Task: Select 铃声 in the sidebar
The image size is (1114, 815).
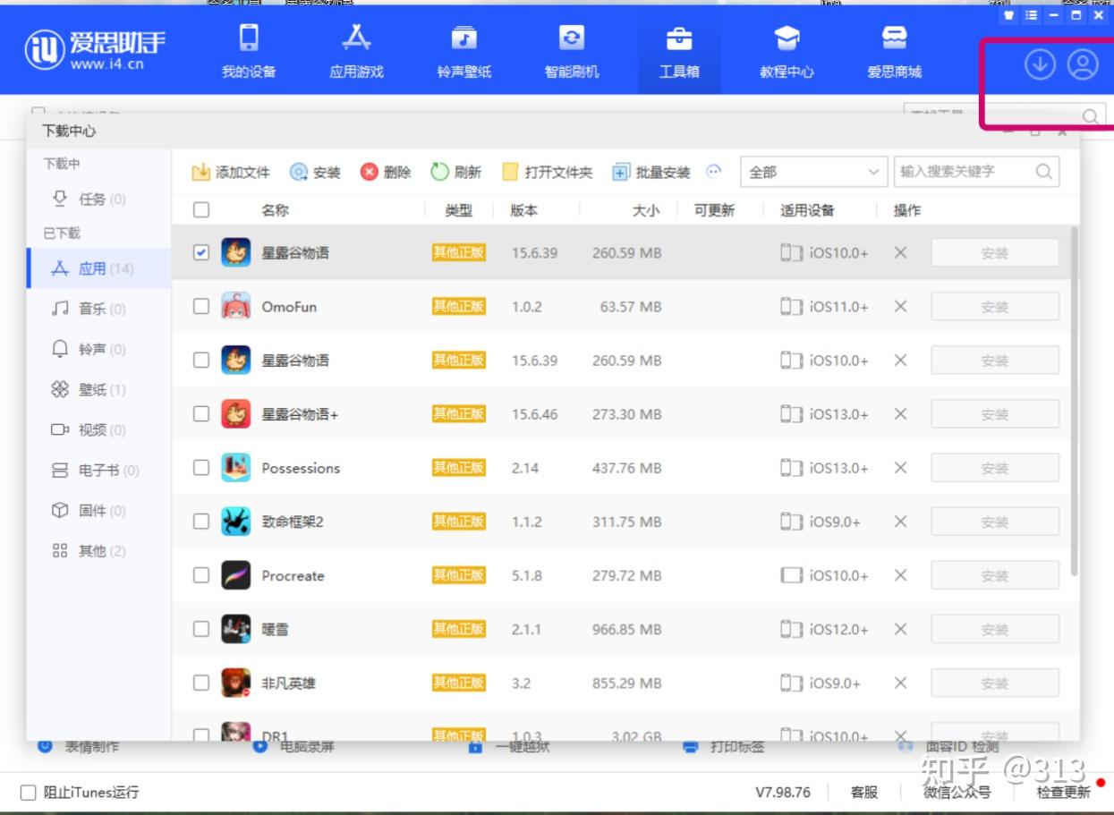Action: (x=98, y=349)
